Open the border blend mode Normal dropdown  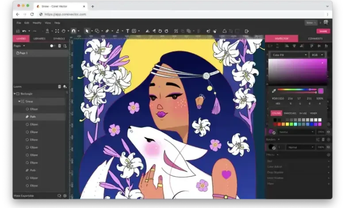pyautogui.click(x=300, y=147)
